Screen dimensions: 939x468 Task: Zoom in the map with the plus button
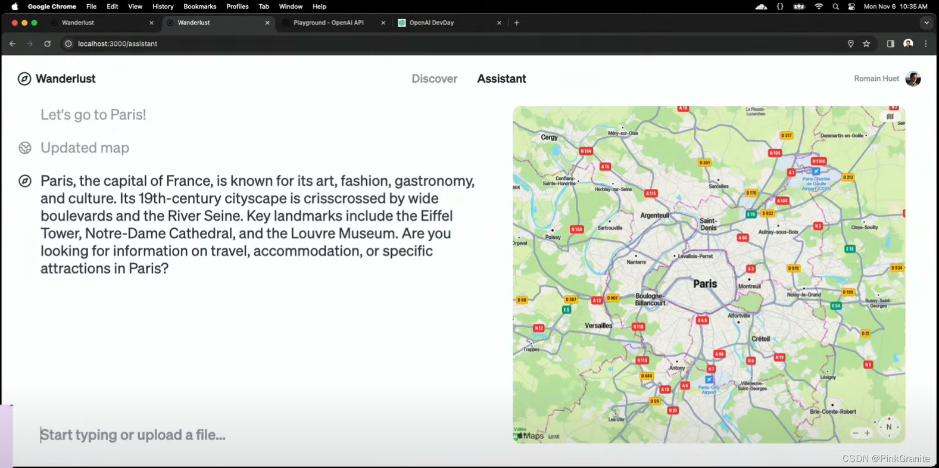click(x=867, y=433)
